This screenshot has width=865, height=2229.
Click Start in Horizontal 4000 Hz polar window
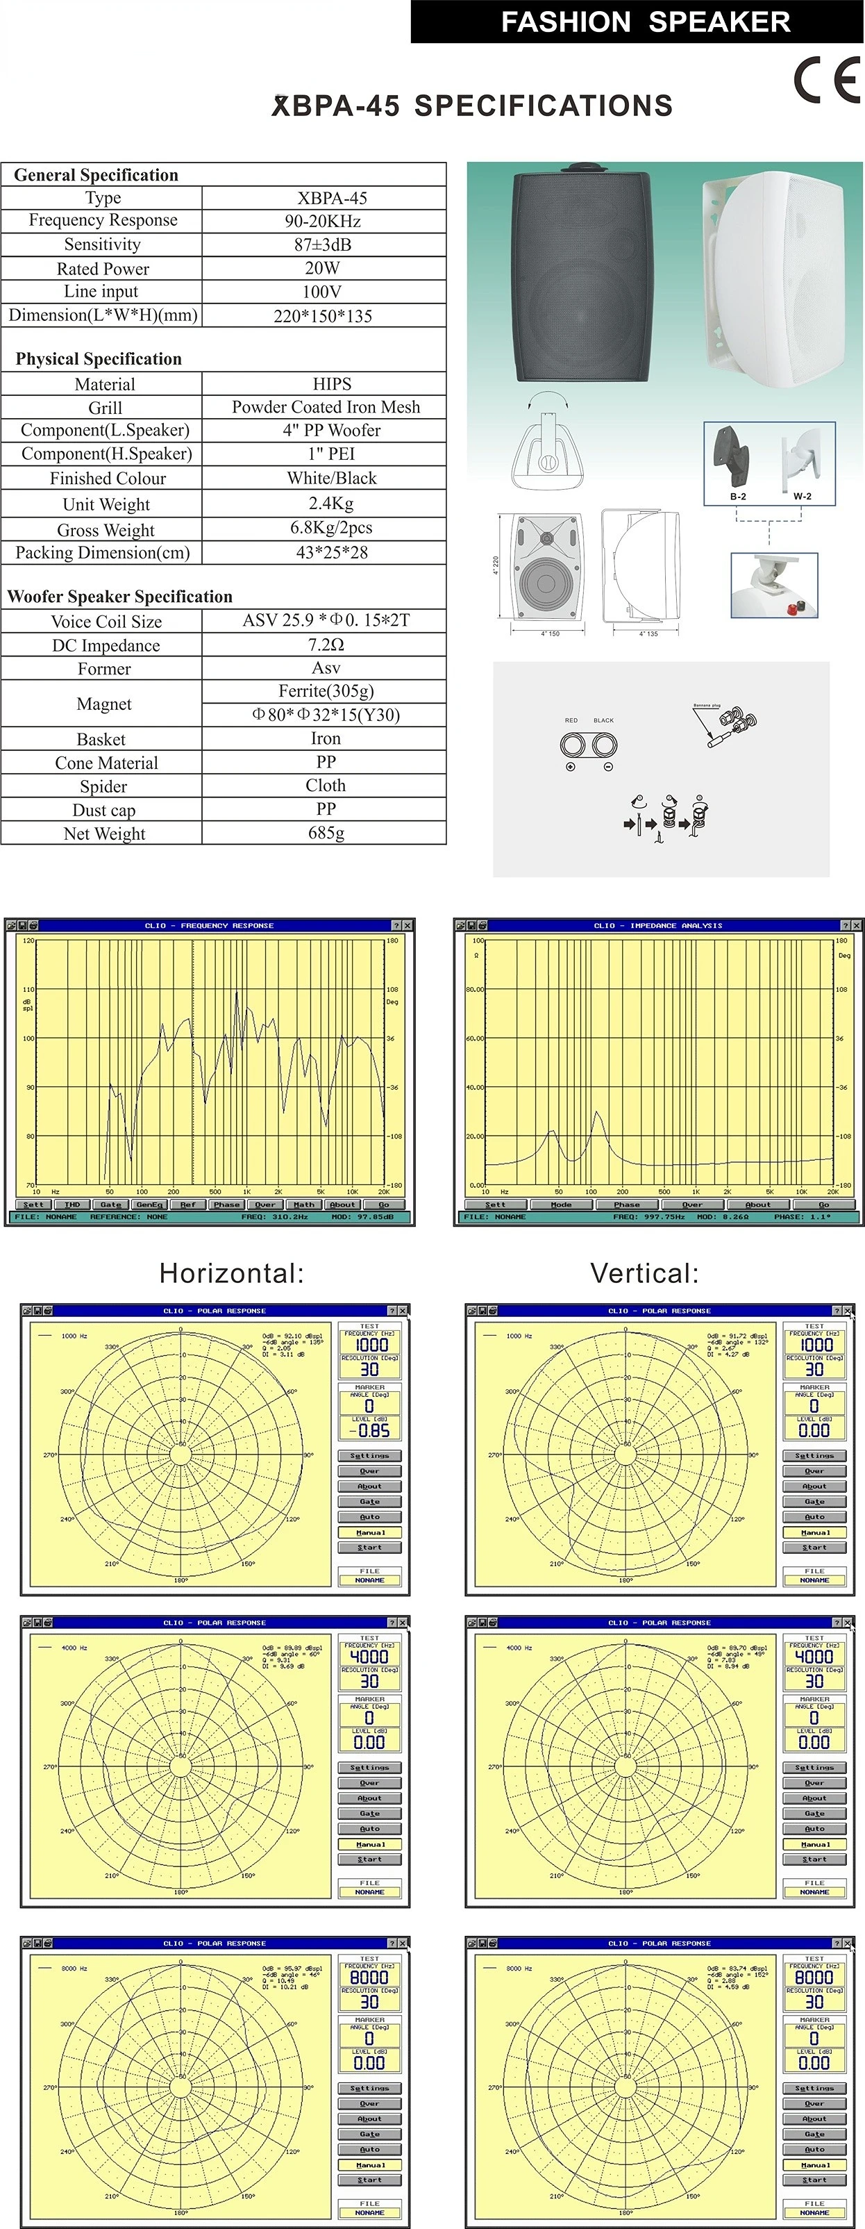pyautogui.click(x=369, y=1859)
